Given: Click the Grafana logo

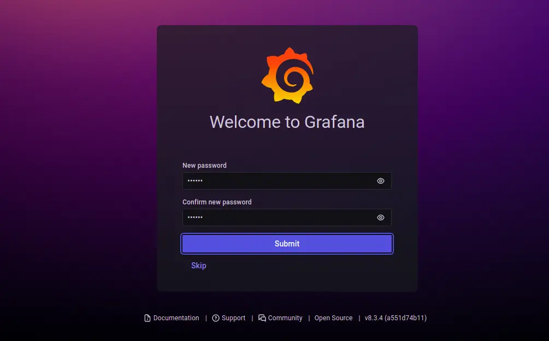Looking at the screenshot, I should [x=287, y=75].
